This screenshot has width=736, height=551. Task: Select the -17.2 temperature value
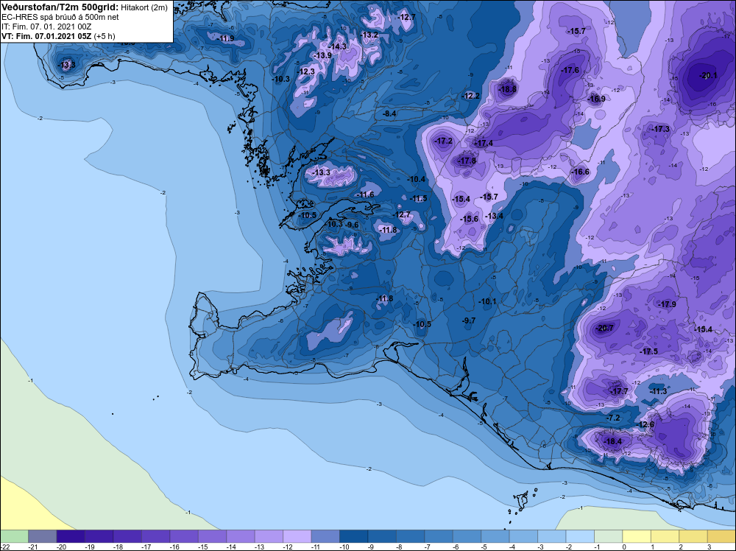tap(444, 141)
